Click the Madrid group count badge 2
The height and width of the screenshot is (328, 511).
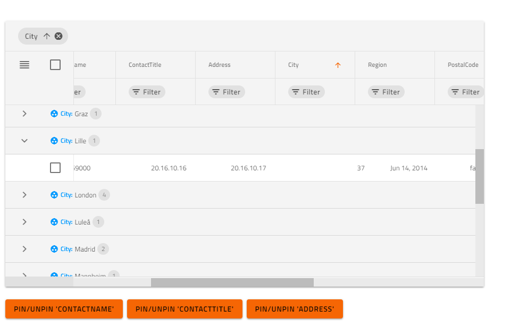click(x=103, y=249)
